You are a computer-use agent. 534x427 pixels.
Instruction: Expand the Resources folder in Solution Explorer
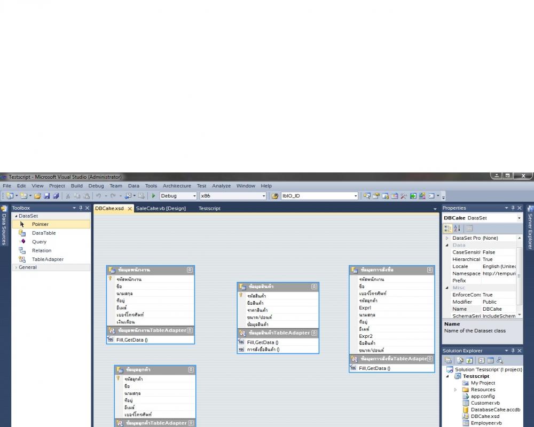tap(456, 390)
